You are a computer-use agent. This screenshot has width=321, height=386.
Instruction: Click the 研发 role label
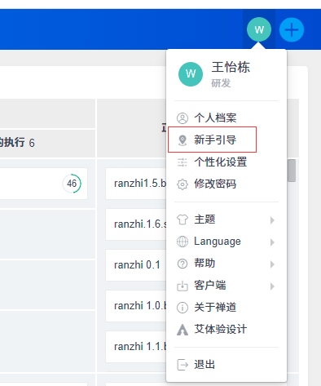pyautogui.click(x=221, y=83)
